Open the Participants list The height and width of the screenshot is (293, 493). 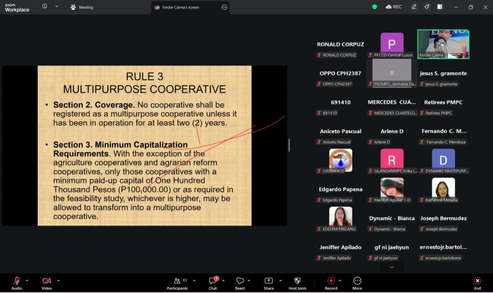(x=178, y=281)
